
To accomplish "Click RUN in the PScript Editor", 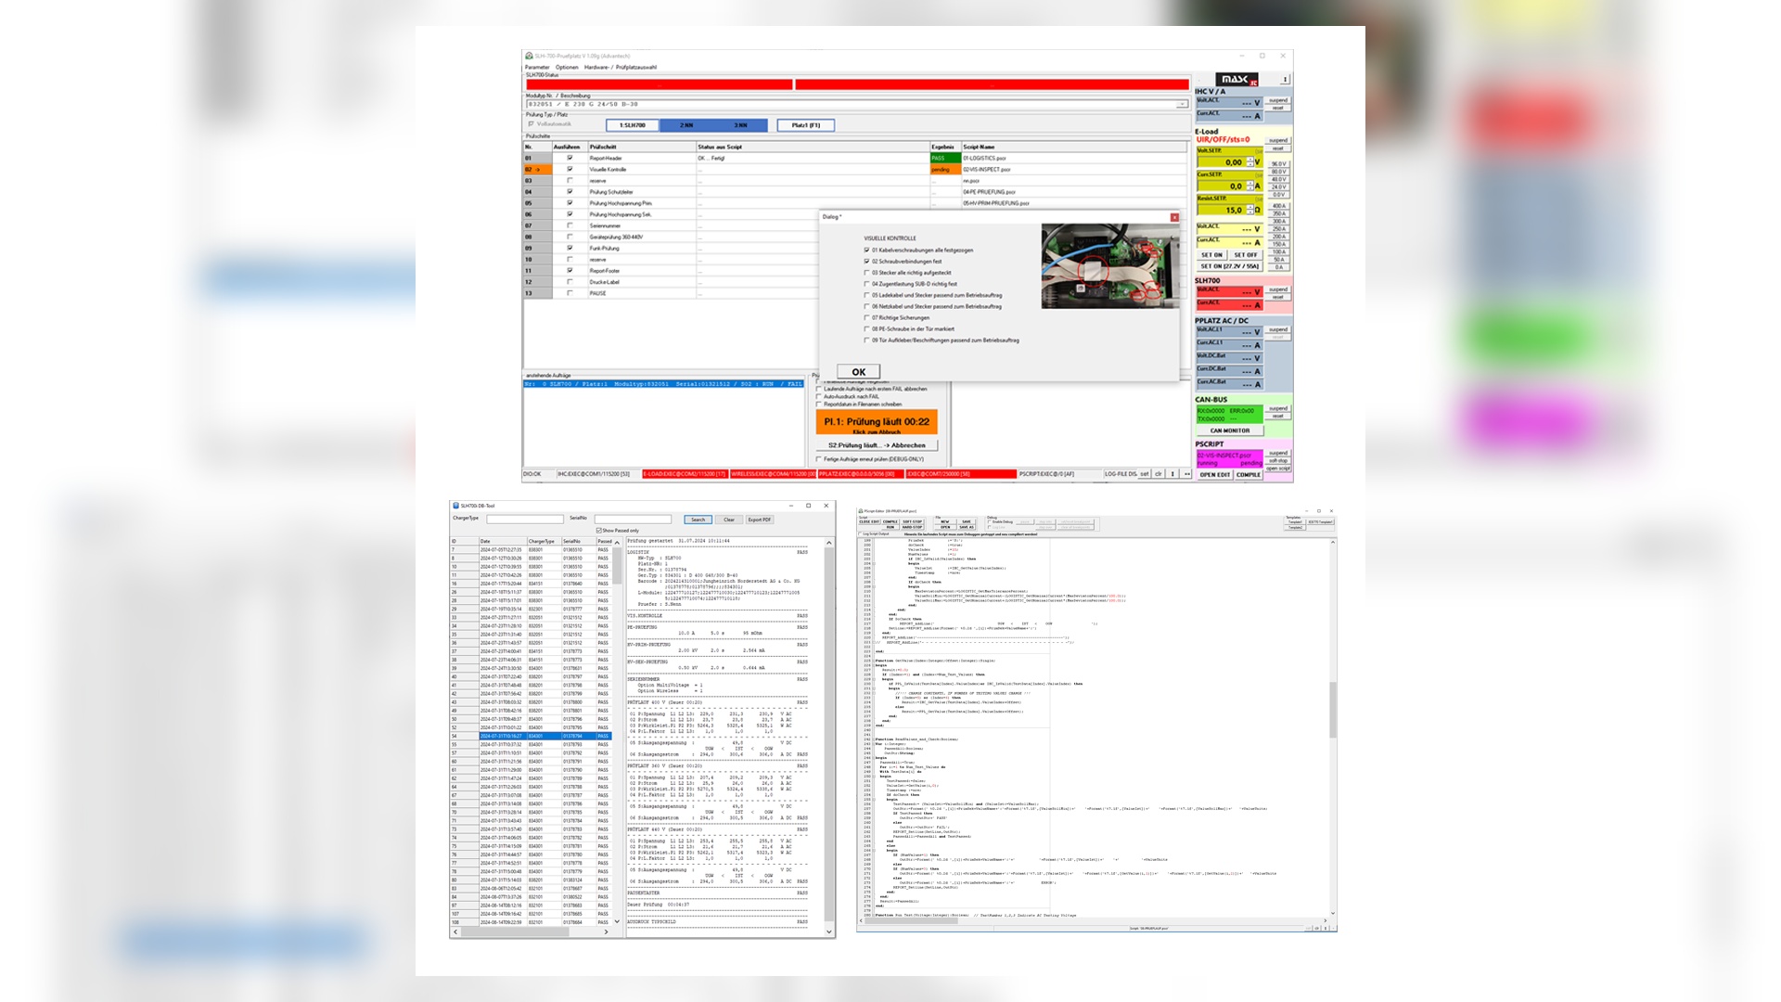I will (890, 527).
